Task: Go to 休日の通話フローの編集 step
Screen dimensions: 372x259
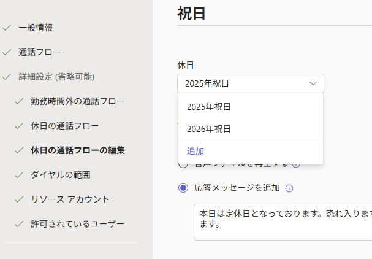Action: 78,150
